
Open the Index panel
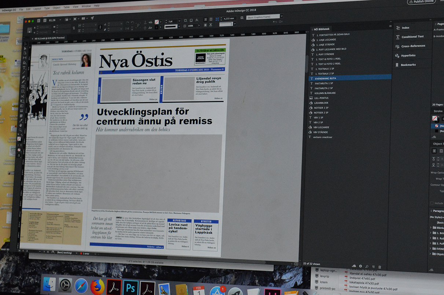[x=406, y=28]
